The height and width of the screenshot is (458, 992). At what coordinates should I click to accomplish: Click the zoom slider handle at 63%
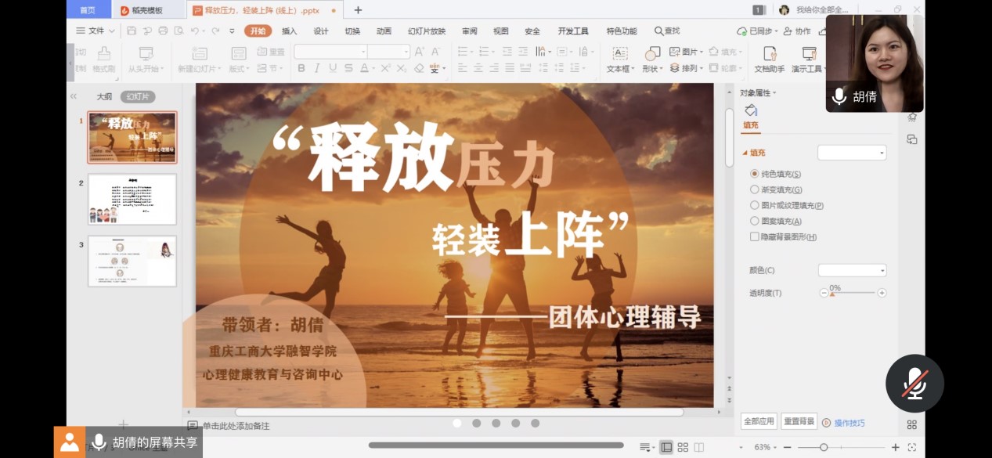824,447
